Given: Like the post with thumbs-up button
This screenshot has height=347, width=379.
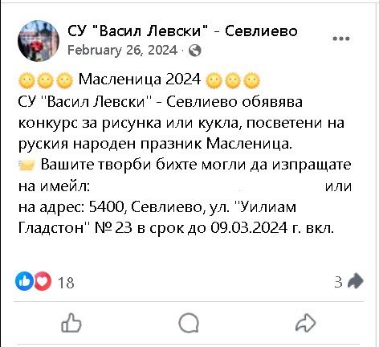Looking at the screenshot, I should pos(71,323).
